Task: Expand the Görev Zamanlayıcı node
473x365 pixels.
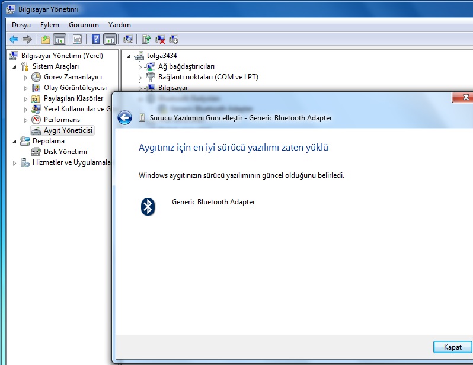Action: tap(25, 78)
